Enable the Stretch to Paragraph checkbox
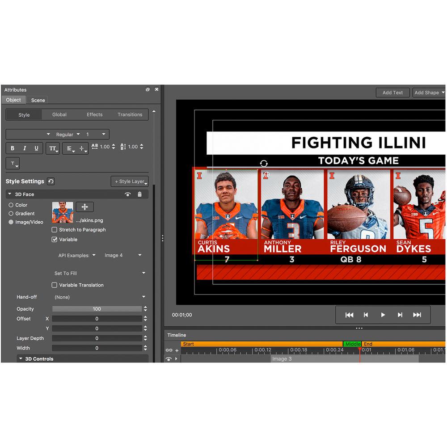The width and height of the screenshot is (447, 447). (x=54, y=230)
